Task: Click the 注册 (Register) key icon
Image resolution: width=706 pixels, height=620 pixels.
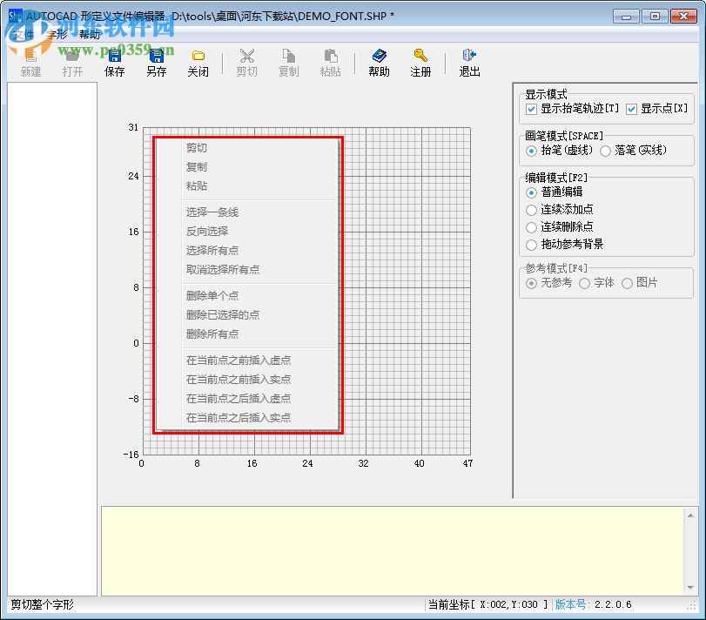Action: pyautogui.click(x=420, y=61)
